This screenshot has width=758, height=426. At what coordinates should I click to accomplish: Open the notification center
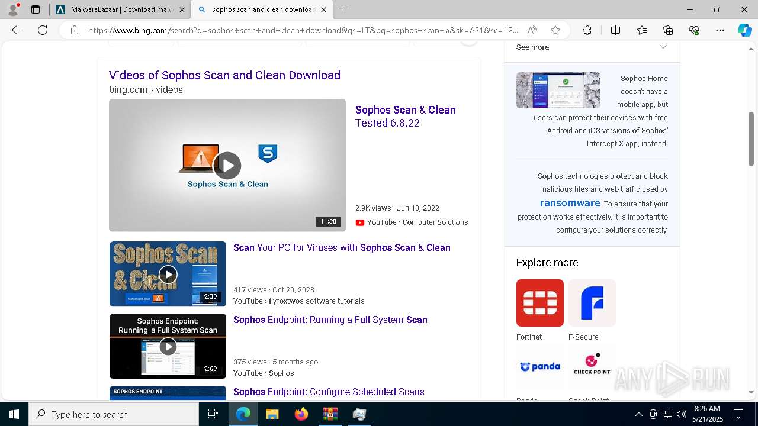pyautogui.click(x=738, y=414)
